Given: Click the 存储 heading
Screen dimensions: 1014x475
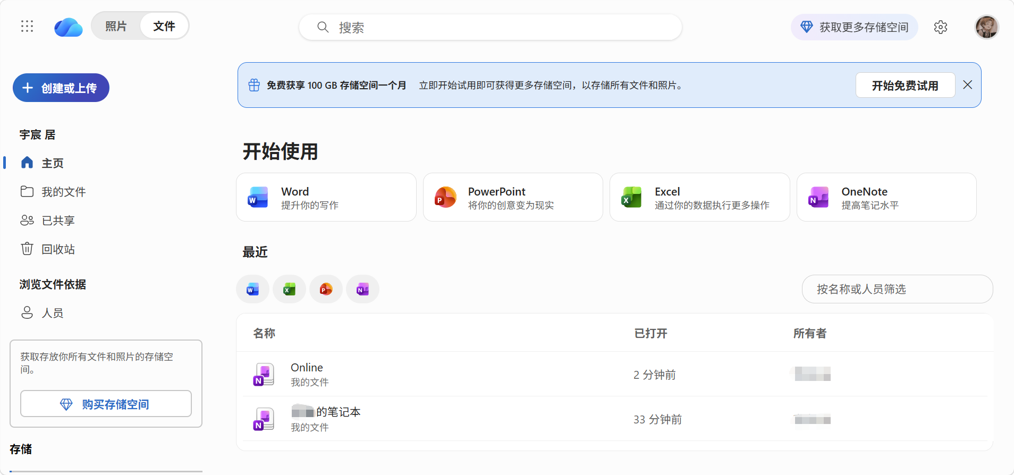Looking at the screenshot, I should (21, 449).
